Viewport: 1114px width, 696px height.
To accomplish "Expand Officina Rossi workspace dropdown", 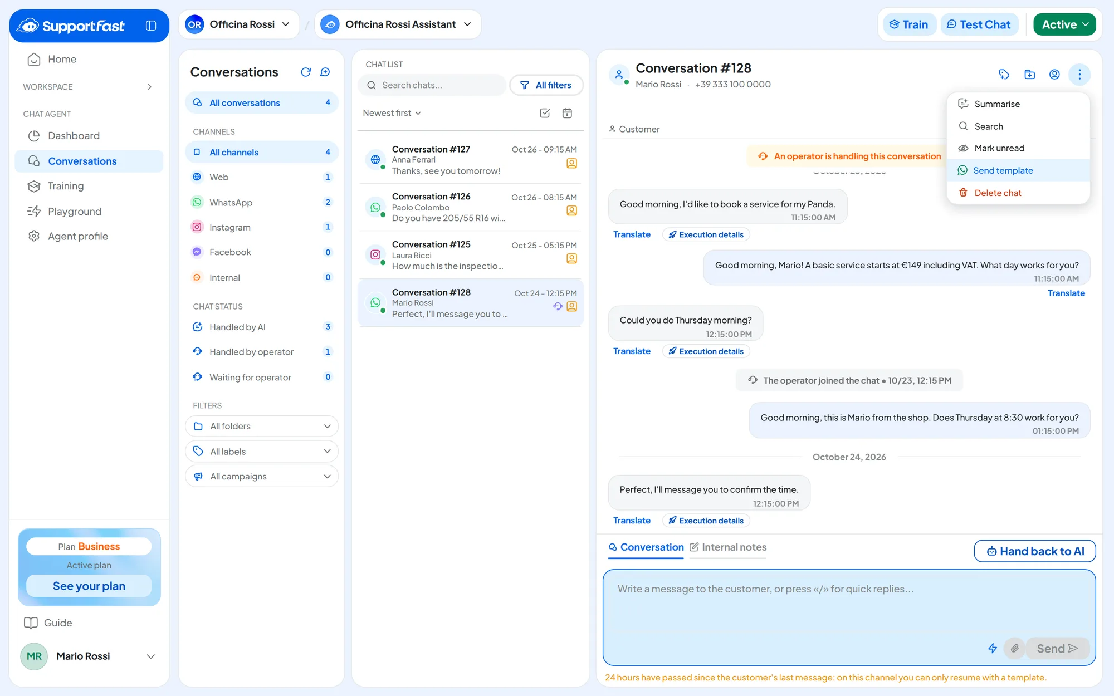I will (x=240, y=24).
